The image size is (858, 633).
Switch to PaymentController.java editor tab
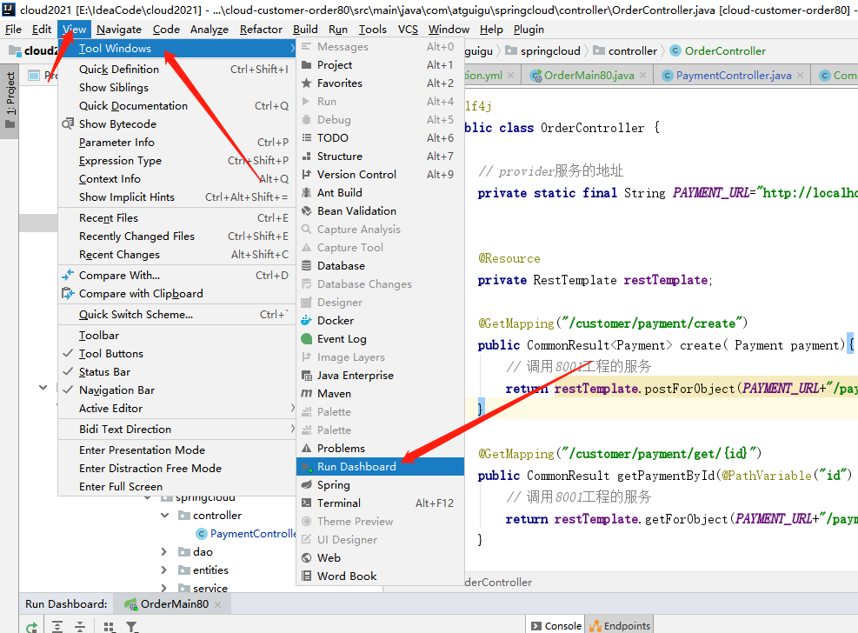point(733,76)
